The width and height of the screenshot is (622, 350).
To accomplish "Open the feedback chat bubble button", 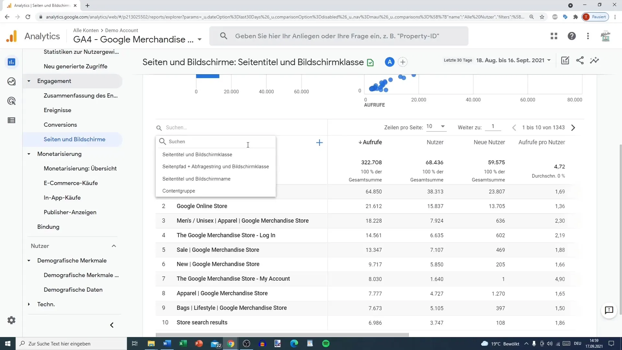I will (x=609, y=310).
